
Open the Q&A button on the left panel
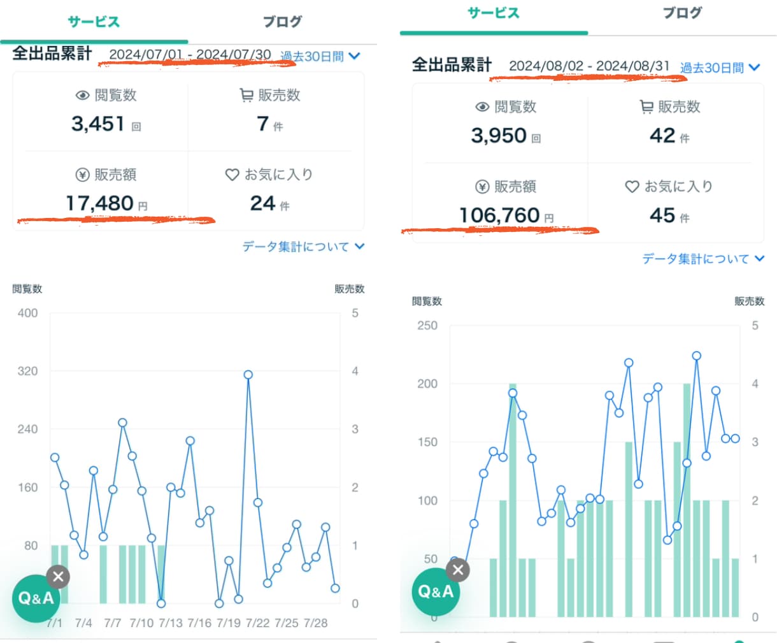(x=36, y=598)
